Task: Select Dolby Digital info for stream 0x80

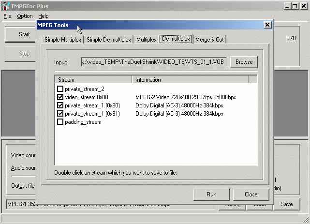Action: tap(179, 105)
